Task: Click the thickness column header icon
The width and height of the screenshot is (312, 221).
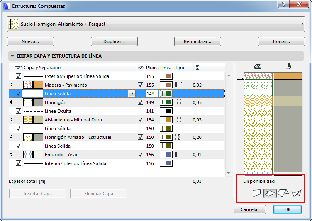Action: click(x=197, y=68)
